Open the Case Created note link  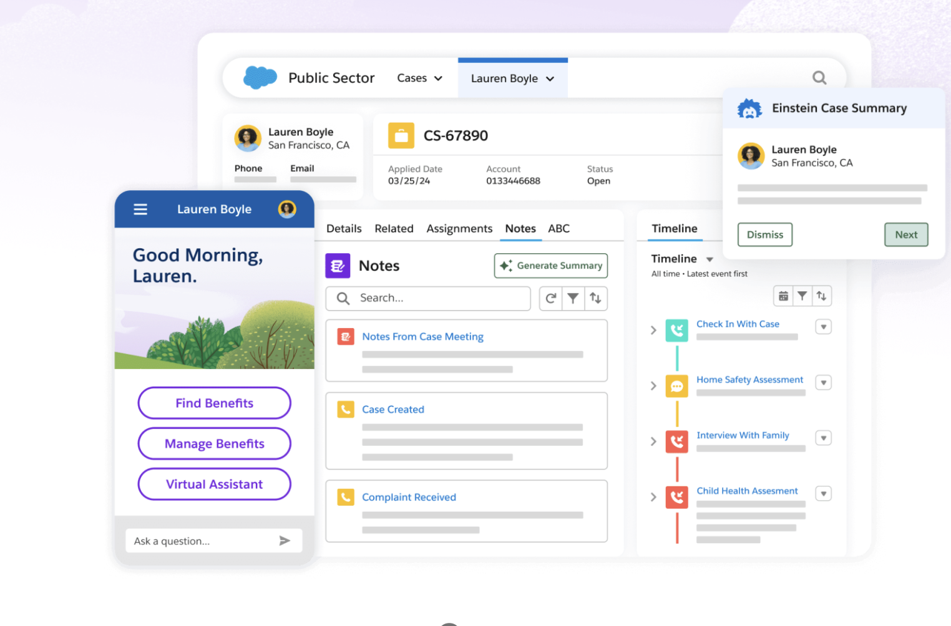tap(393, 410)
